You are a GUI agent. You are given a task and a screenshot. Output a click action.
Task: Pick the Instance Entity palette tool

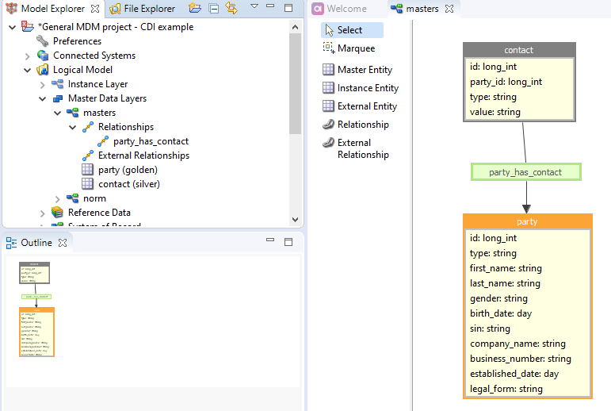pos(367,88)
